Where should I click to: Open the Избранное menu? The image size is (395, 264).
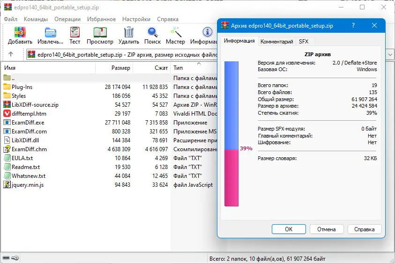point(102,19)
